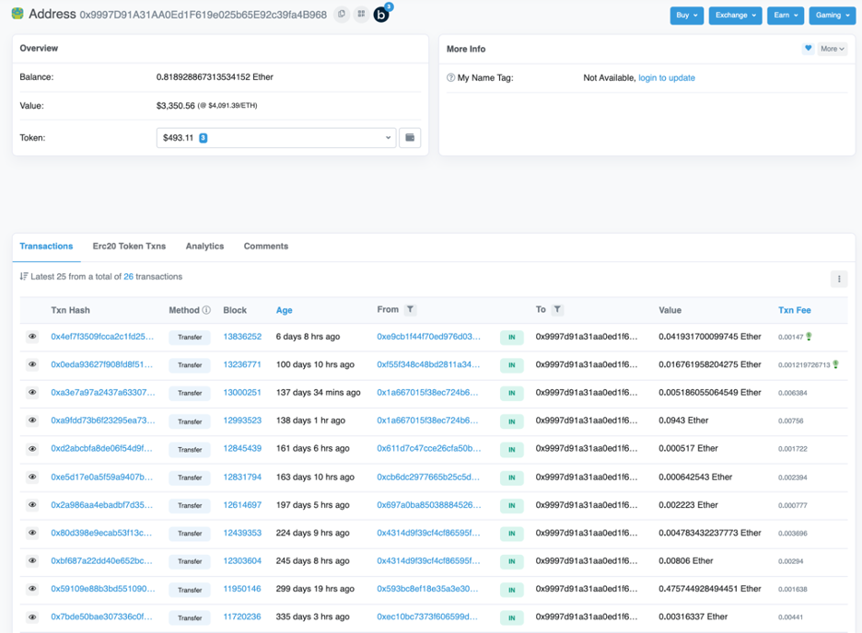Filter by From address funnel icon

(x=410, y=310)
